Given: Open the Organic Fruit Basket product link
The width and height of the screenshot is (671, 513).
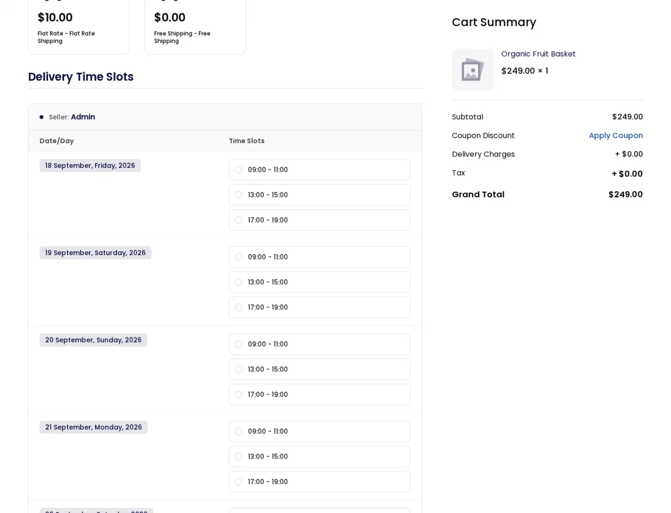Looking at the screenshot, I should coord(538,54).
